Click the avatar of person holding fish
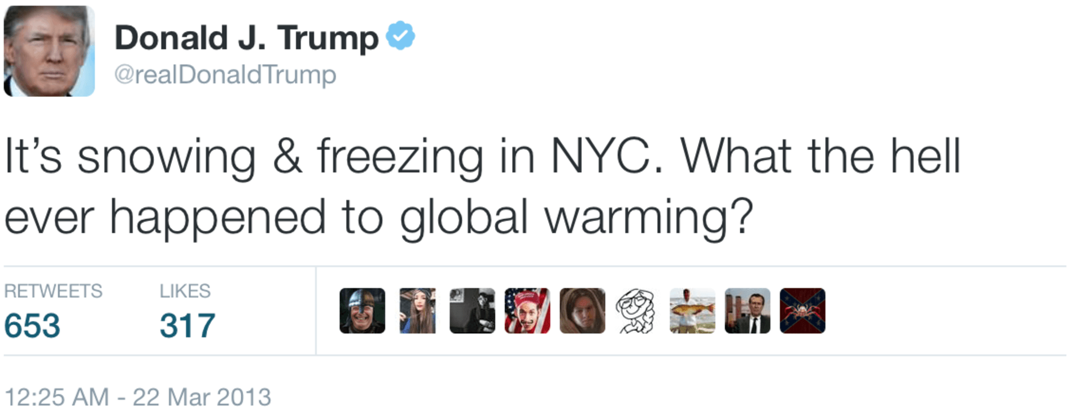Viewport: 1074px width, 415px height. click(692, 311)
